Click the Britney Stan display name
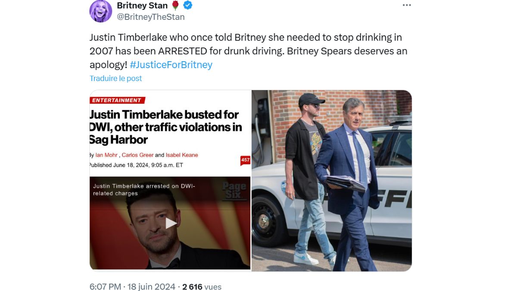This screenshot has width=517, height=291. click(142, 5)
